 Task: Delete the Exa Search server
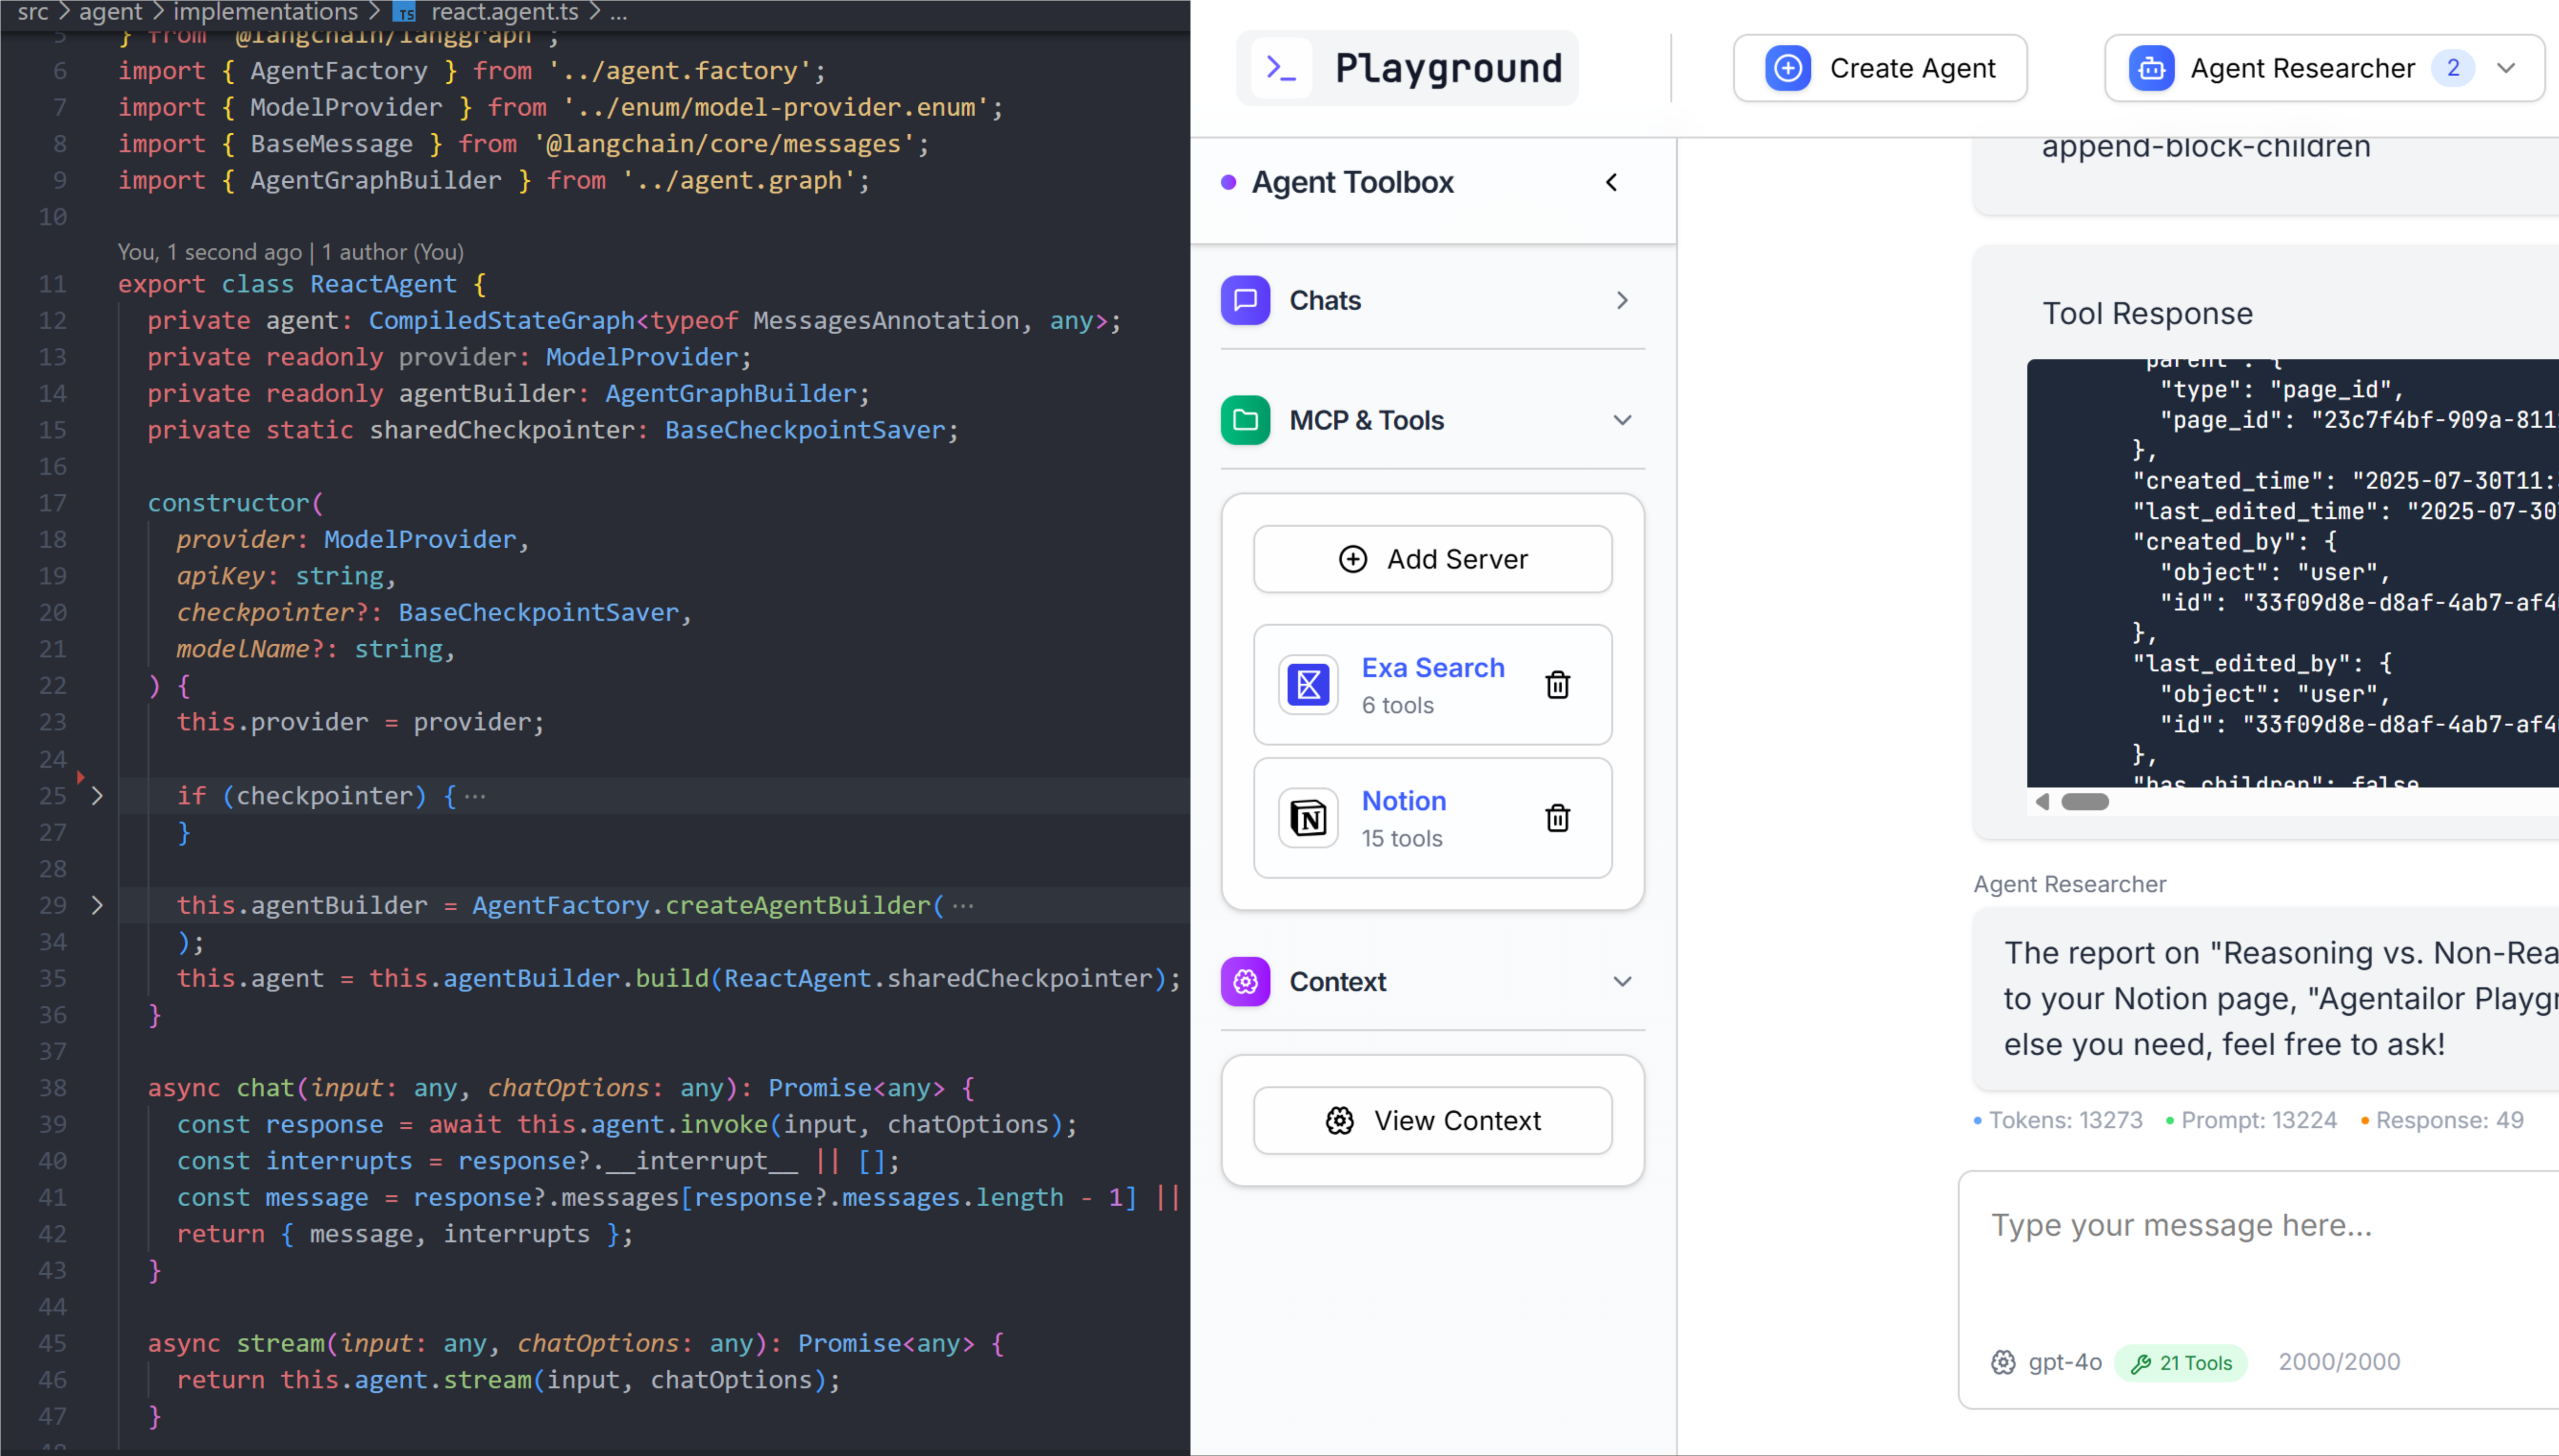click(1557, 685)
